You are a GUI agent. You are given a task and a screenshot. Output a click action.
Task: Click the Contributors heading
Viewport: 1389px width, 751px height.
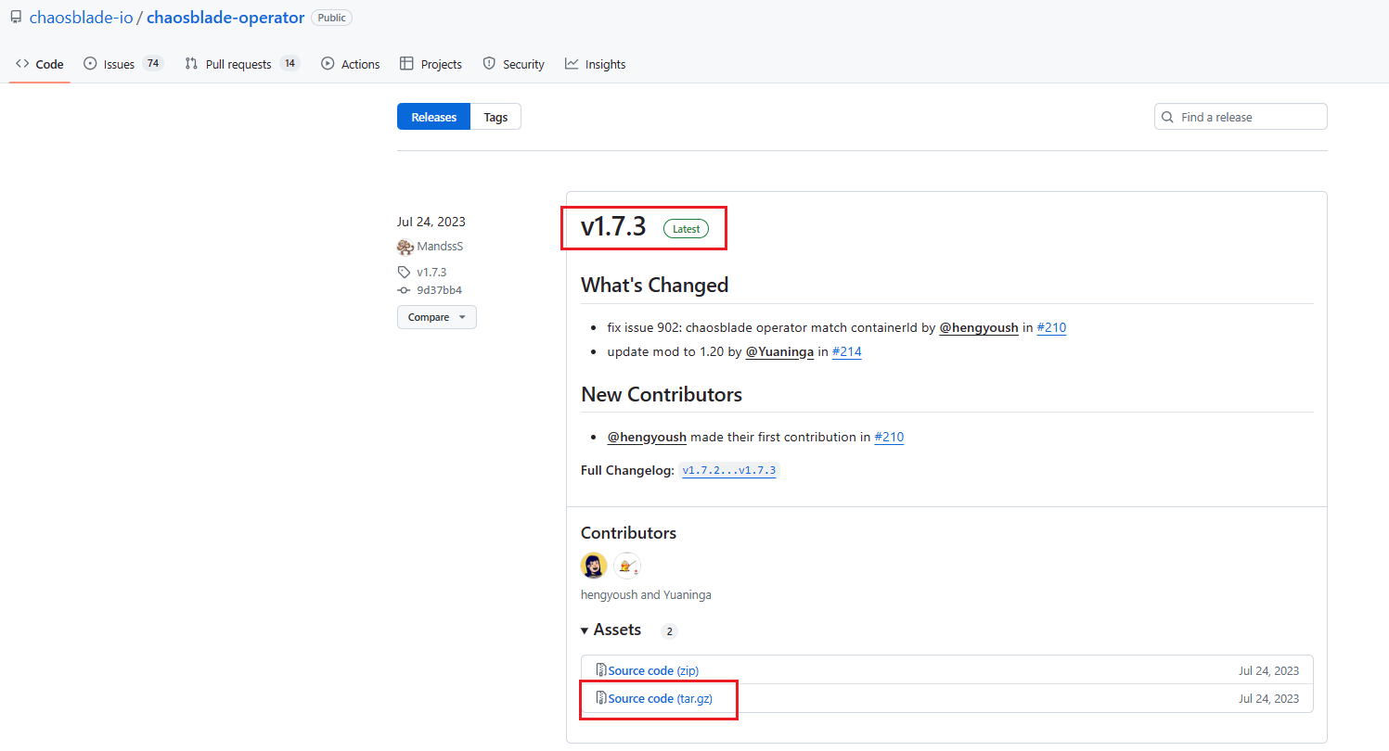tap(629, 533)
